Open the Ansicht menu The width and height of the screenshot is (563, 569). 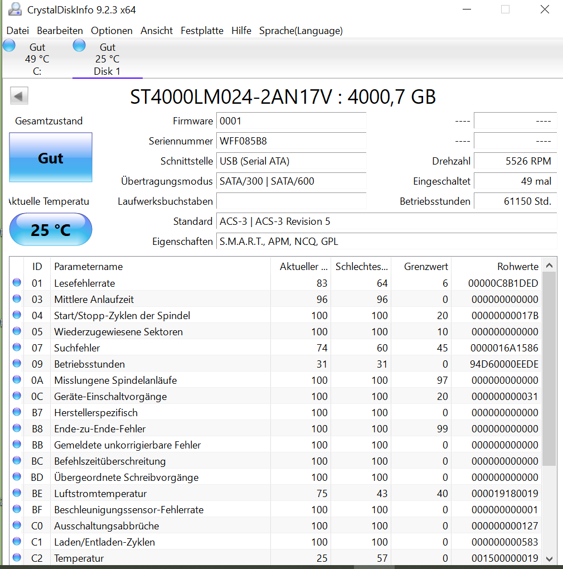157,31
